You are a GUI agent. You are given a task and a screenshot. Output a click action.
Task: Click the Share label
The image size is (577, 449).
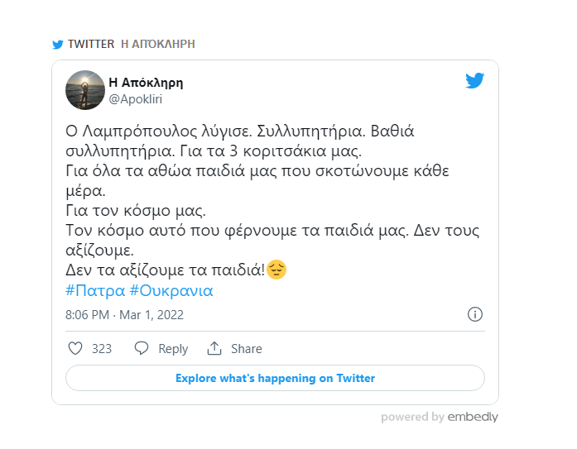point(246,349)
